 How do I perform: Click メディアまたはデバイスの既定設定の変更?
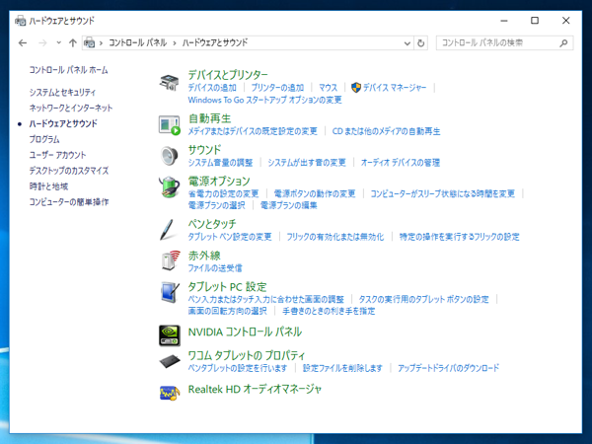(253, 131)
